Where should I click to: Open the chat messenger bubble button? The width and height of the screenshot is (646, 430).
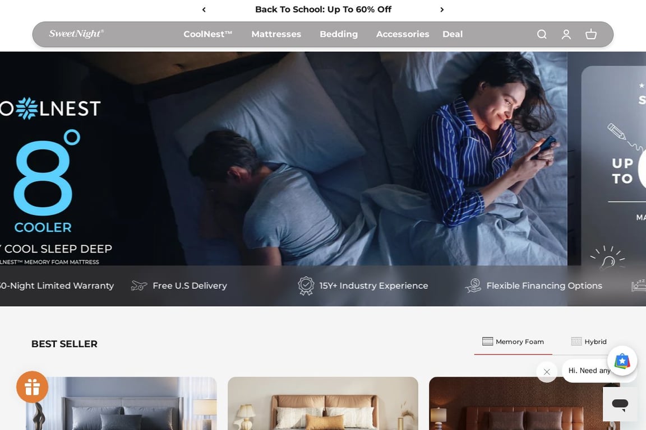tap(620, 404)
